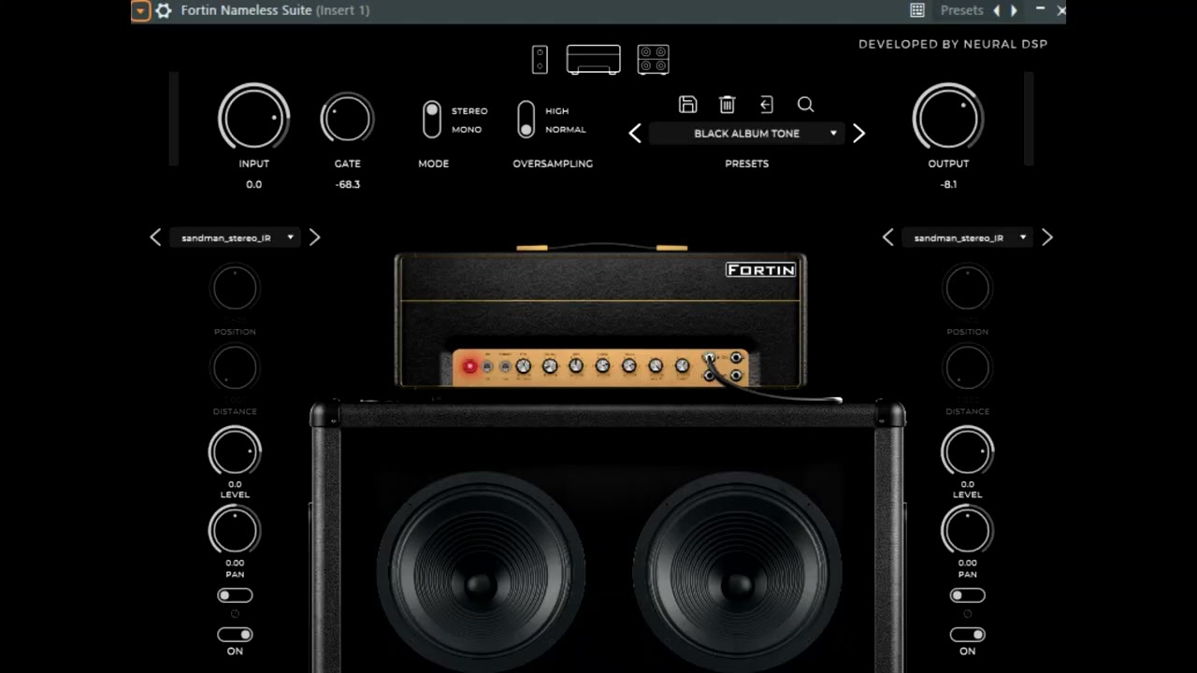Click the DEVELOPED BY NEURAL DSP text
1197x673 pixels.
click(953, 44)
